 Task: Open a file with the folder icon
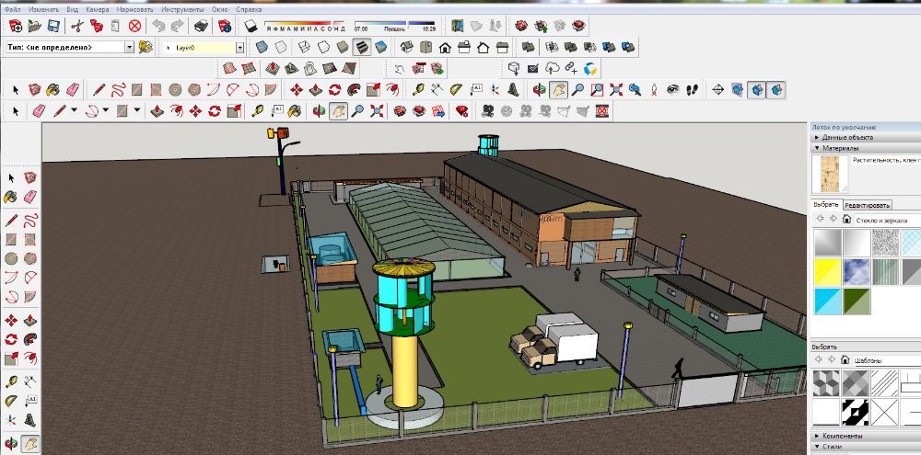[35, 26]
